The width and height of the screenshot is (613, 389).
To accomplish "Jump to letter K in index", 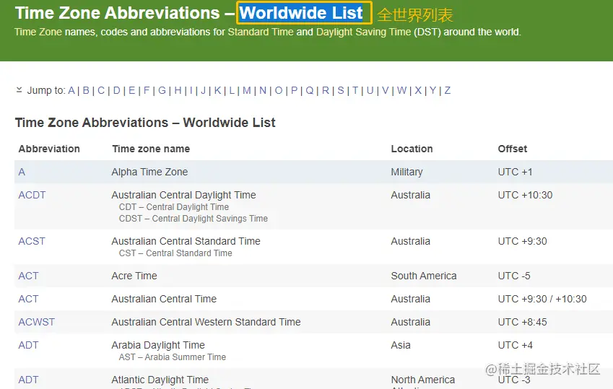I will (x=217, y=91).
